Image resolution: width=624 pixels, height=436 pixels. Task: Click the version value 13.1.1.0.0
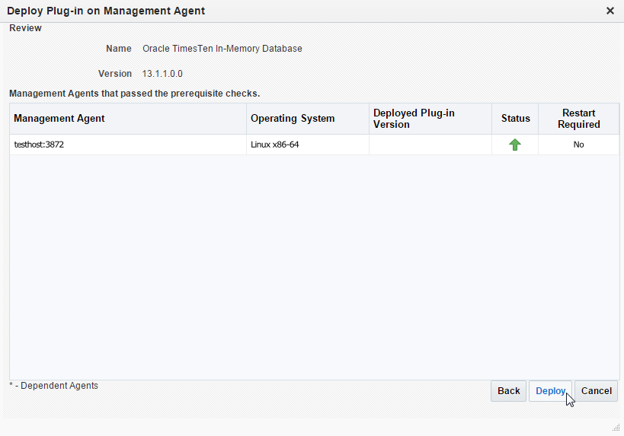click(x=162, y=74)
